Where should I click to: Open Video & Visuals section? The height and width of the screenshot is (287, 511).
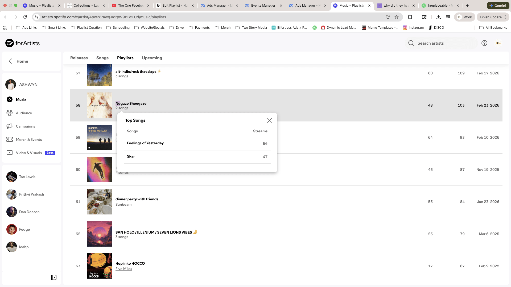tap(29, 153)
